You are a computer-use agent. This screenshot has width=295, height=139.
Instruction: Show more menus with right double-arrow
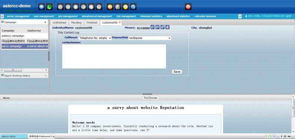(240, 16)
